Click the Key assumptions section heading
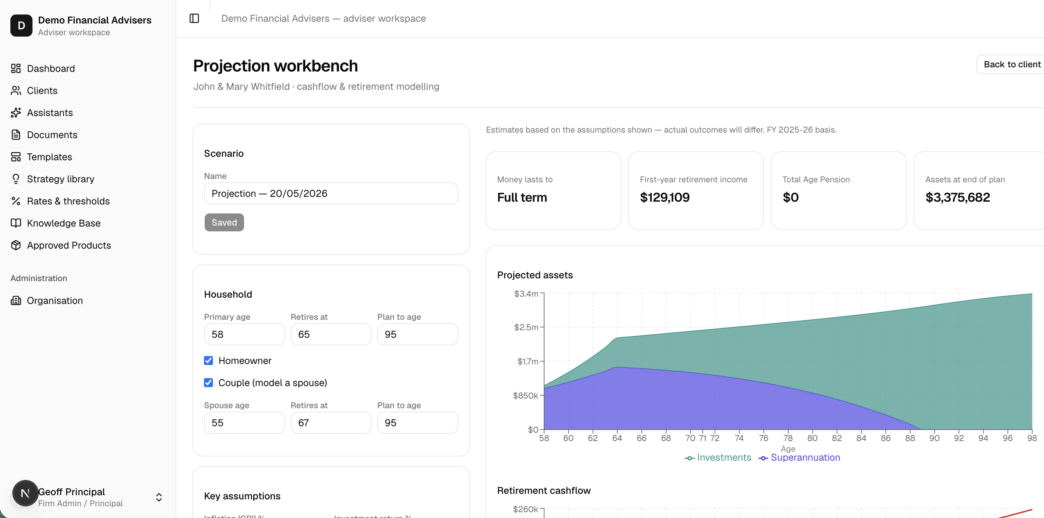The height and width of the screenshot is (518, 1044). click(x=242, y=496)
